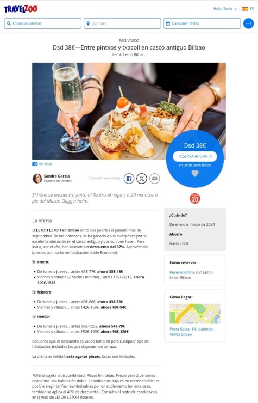Share the offer on Facebook
Viewport: 258px width, 403px height.
[x=129, y=179]
